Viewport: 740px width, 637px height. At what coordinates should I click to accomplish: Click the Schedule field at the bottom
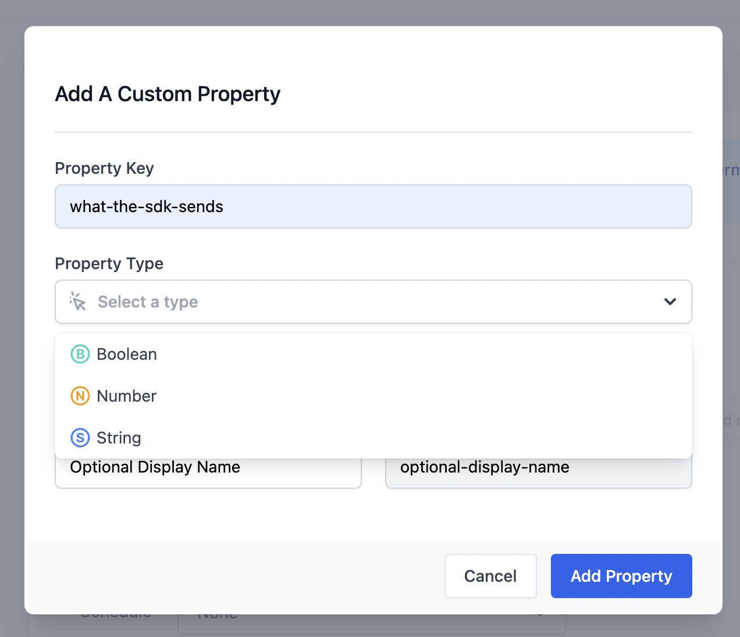117,613
